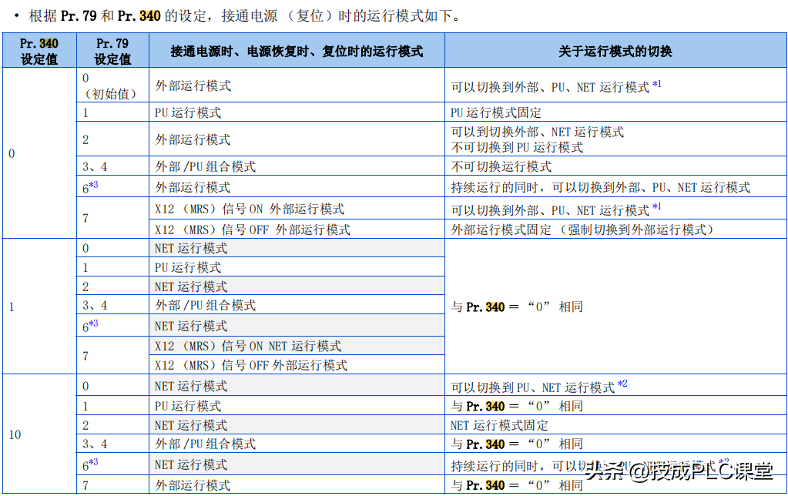This screenshot has width=788, height=496.
Task: Click the *3 footnote in the Pr.340=10 section
Action: [x=93, y=463]
